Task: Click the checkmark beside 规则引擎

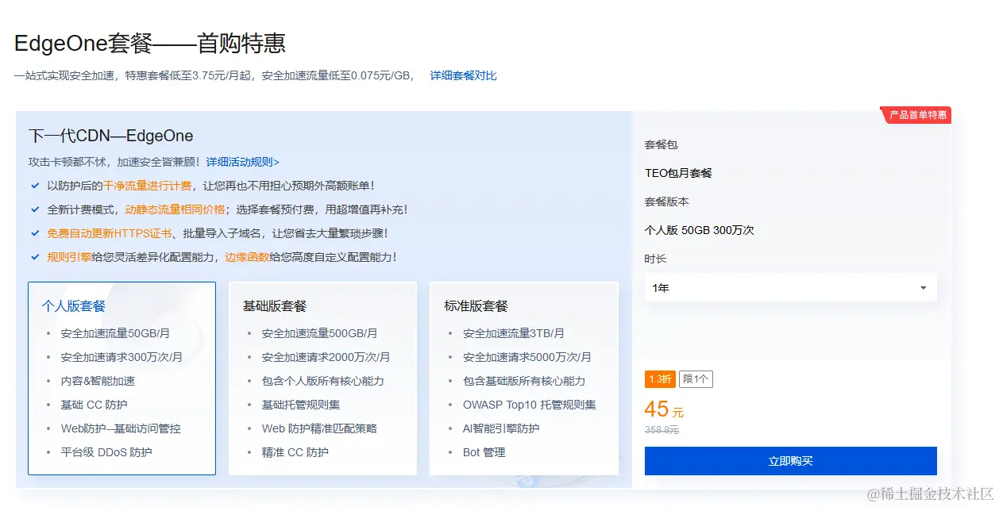Action: pyautogui.click(x=35, y=257)
